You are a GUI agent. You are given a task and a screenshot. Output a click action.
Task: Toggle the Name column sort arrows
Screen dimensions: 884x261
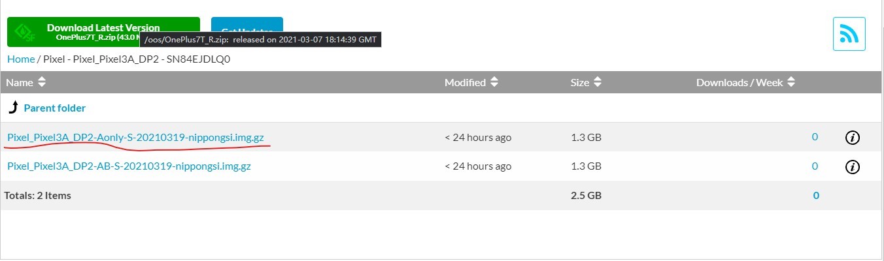pyautogui.click(x=42, y=83)
